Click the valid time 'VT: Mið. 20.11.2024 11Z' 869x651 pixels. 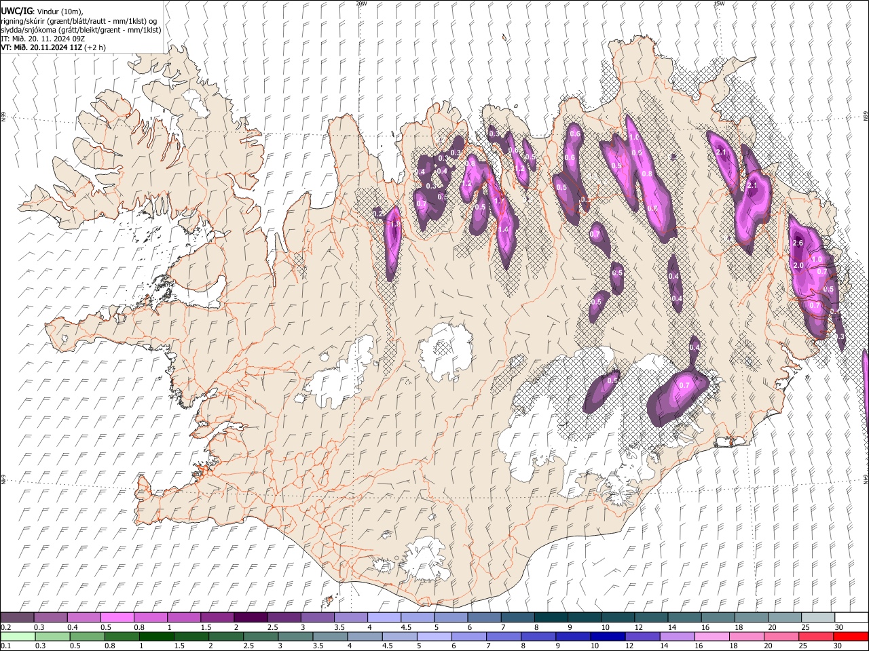coord(41,47)
